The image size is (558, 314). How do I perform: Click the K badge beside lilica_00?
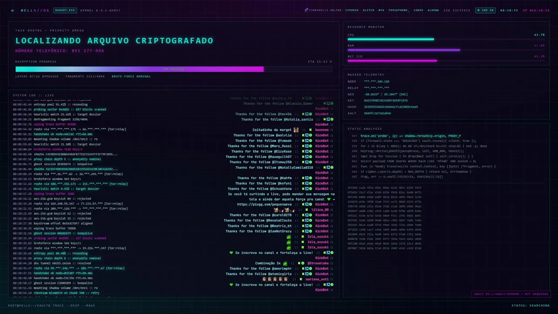[306, 210]
